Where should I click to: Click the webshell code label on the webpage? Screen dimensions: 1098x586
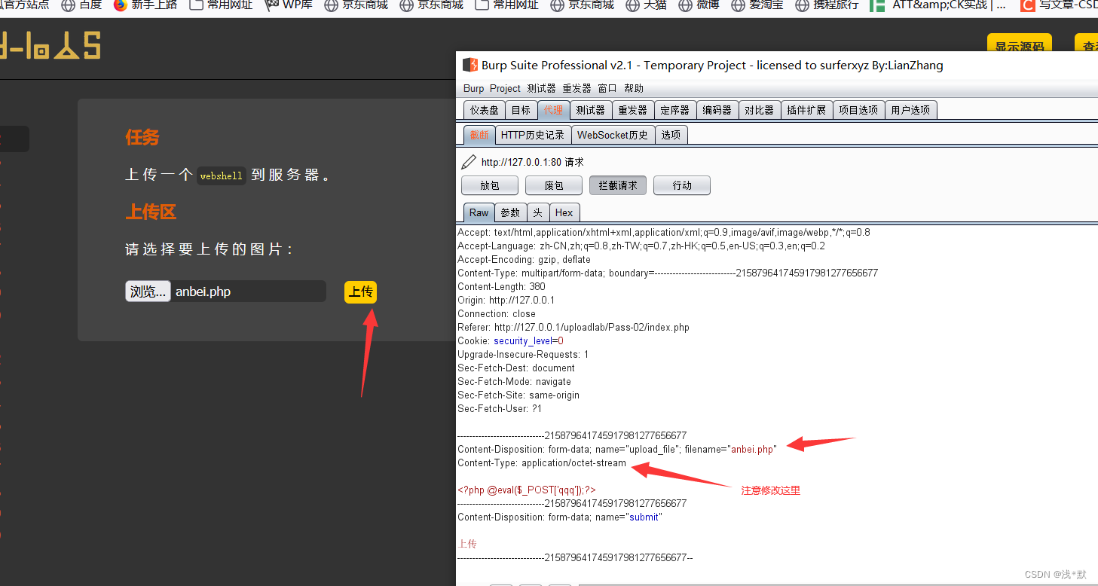[x=222, y=175]
